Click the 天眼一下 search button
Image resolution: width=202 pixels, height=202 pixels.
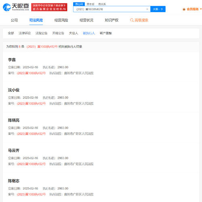click(158, 9)
